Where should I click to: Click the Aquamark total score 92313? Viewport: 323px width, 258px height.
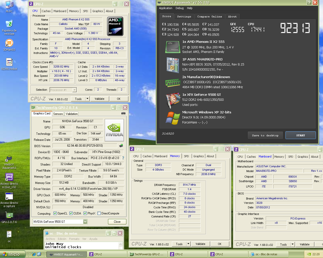tap(295, 28)
